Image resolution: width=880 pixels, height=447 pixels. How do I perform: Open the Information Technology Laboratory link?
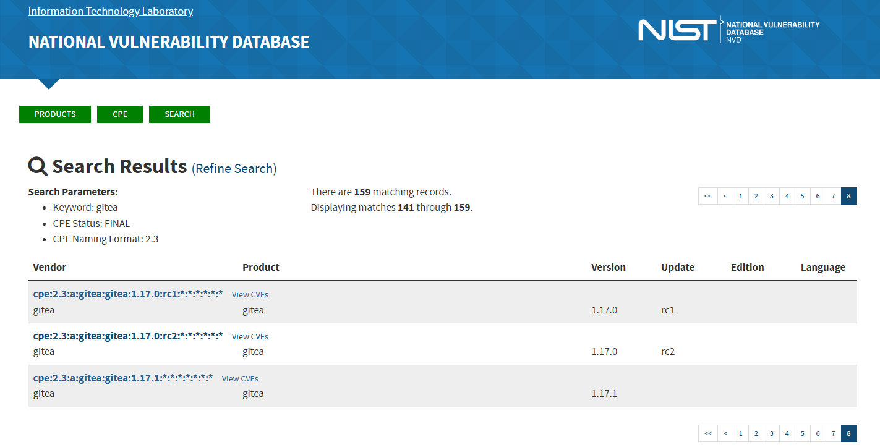click(111, 11)
